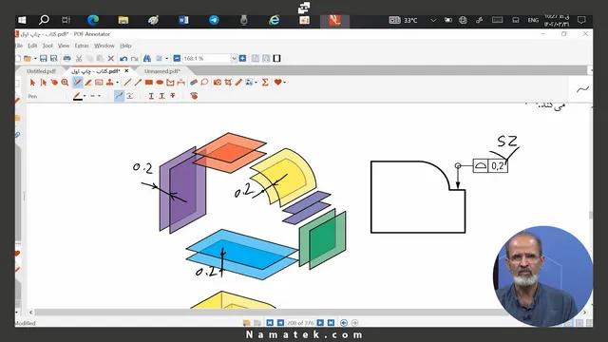Open the Extras menu
This screenshot has width=608, height=342.
pyautogui.click(x=82, y=46)
